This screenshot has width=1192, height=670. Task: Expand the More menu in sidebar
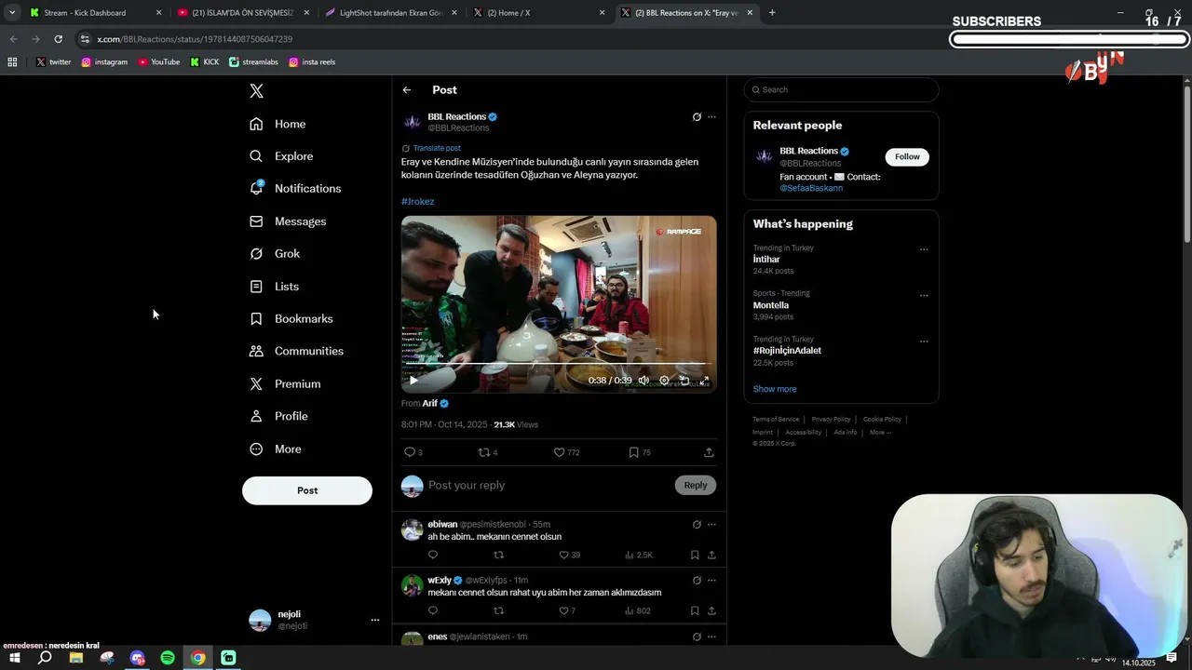pyautogui.click(x=276, y=449)
